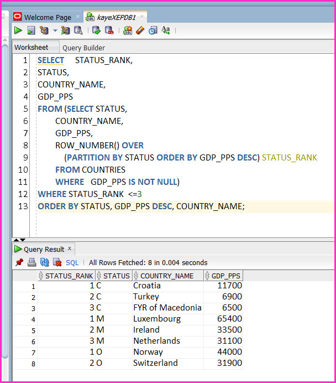The image size is (336, 383).
Task: Close the Query Result tab
Action: tap(70, 249)
